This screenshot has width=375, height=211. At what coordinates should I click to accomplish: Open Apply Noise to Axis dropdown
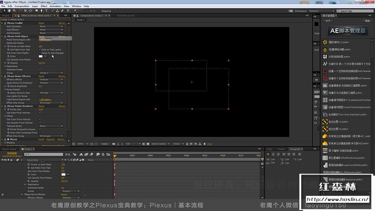tap(51, 93)
